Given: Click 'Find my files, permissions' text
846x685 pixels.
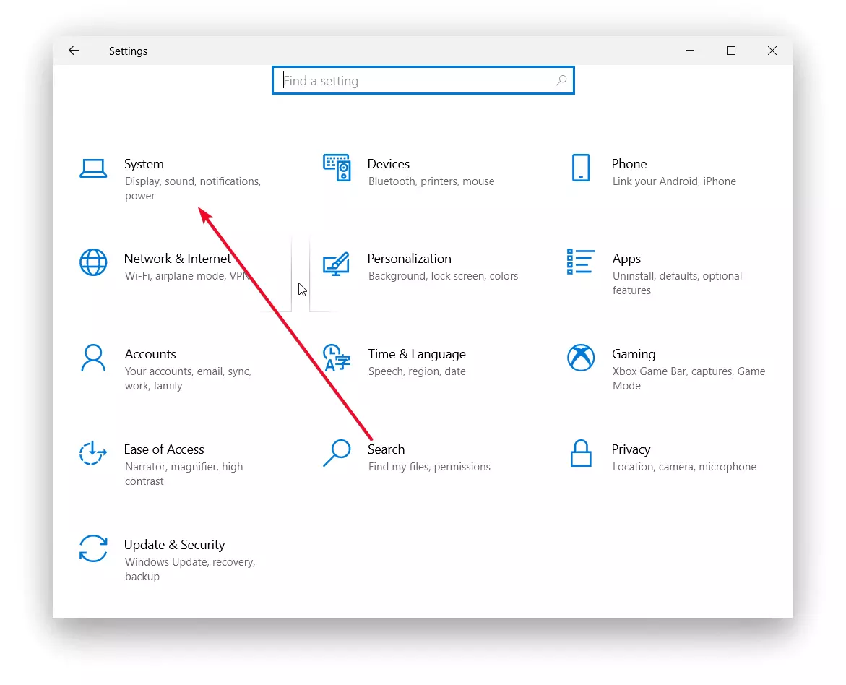Looking at the screenshot, I should click(429, 467).
